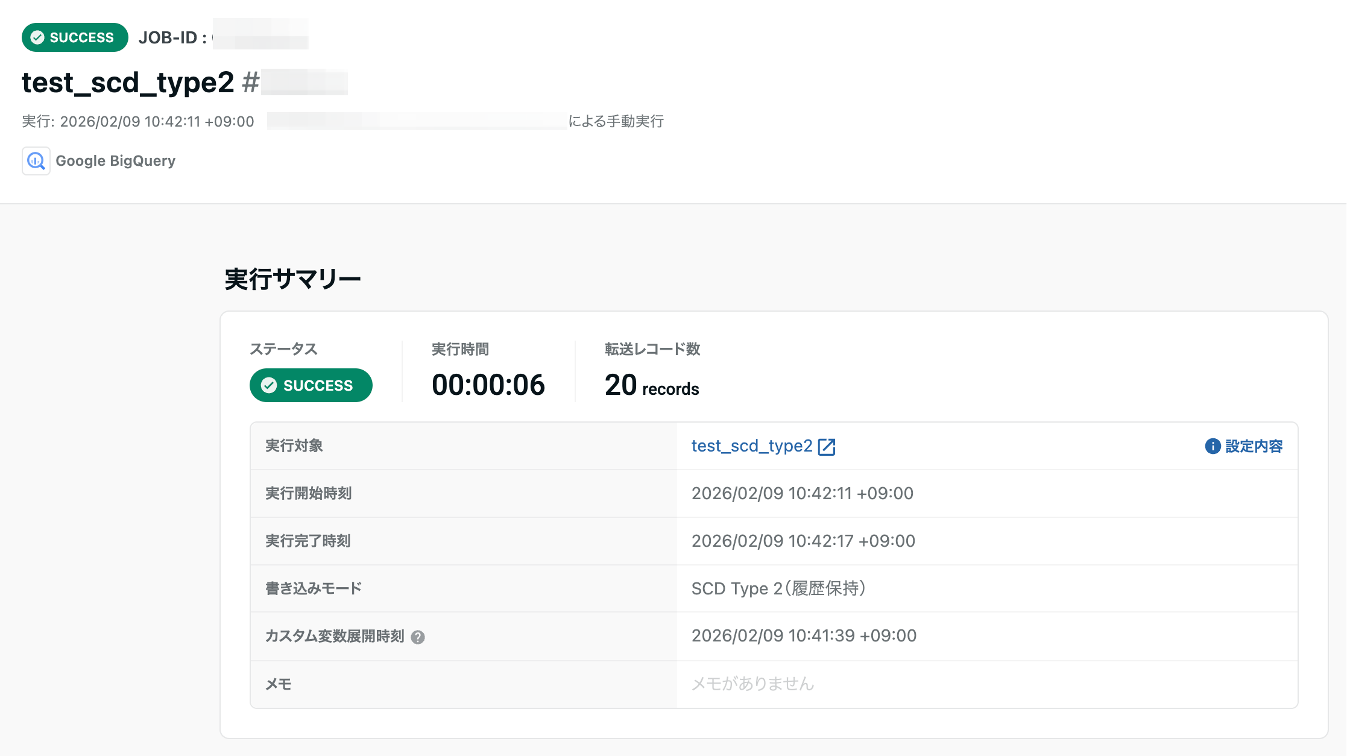Click the checkmark inside the ステータス SUCCESS badge
Image resolution: width=1347 pixels, height=756 pixels.
pos(269,385)
